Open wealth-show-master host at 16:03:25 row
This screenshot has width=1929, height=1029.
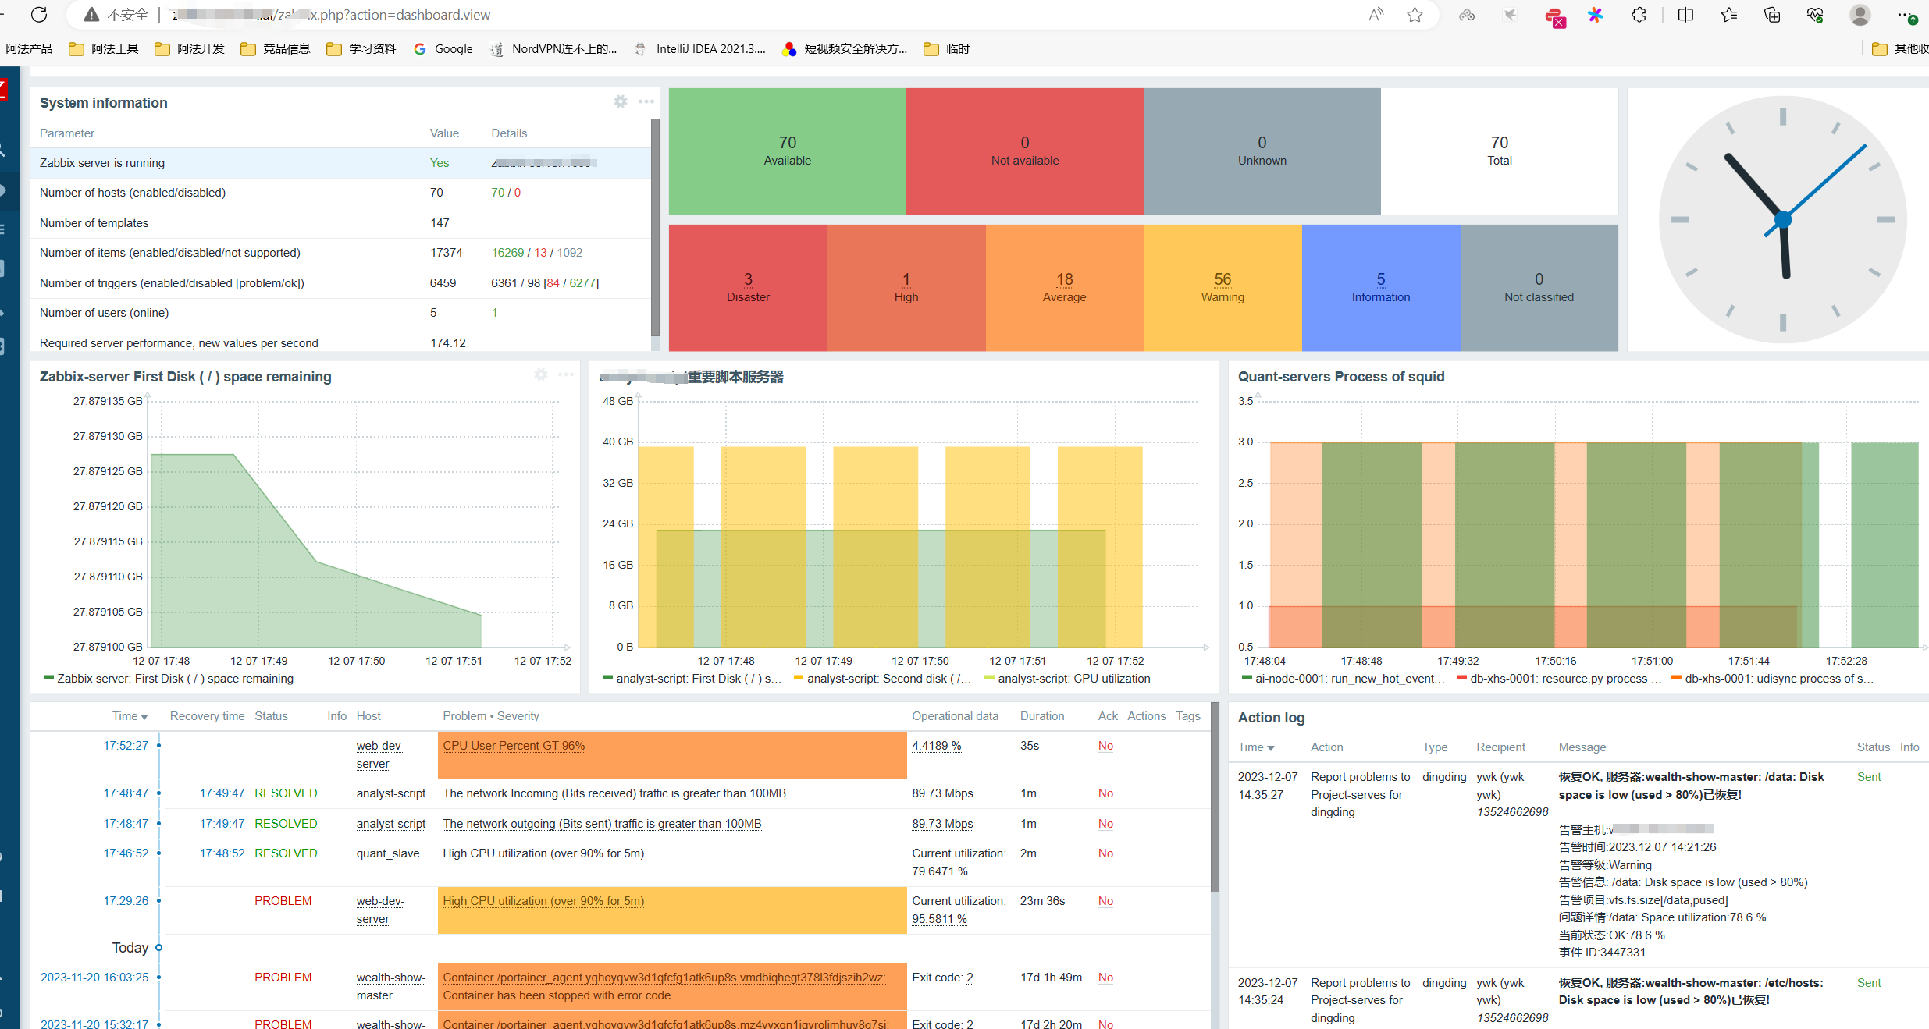(x=390, y=987)
